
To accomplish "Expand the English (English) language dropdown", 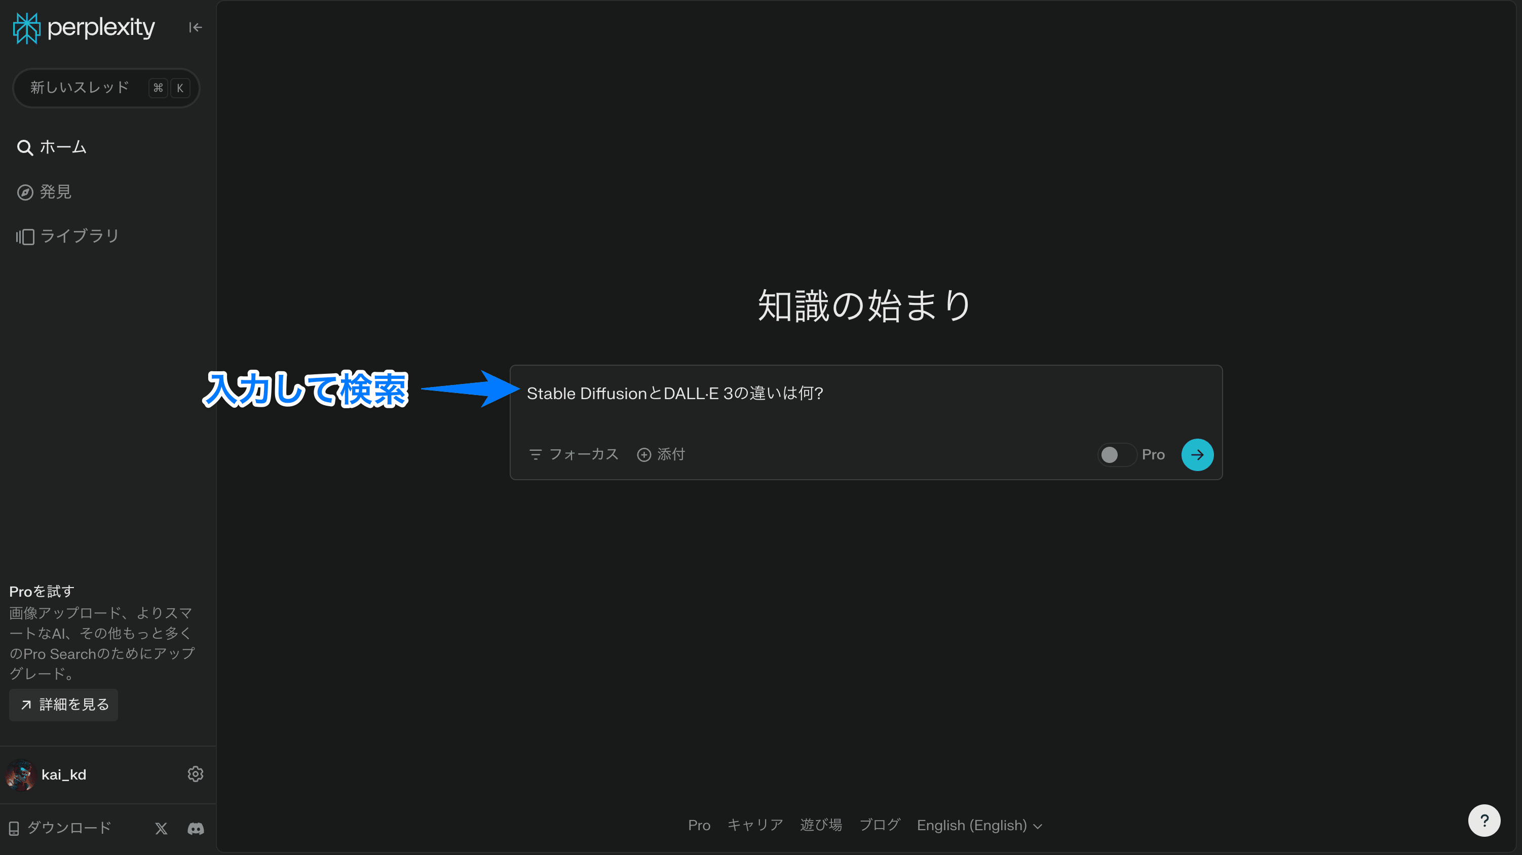I will [x=979, y=825].
